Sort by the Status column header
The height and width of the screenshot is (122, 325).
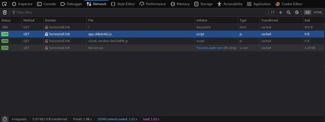(11, 20)
